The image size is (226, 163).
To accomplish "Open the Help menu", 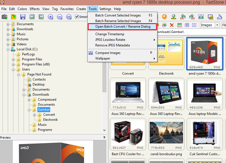I will pos(117,9).
